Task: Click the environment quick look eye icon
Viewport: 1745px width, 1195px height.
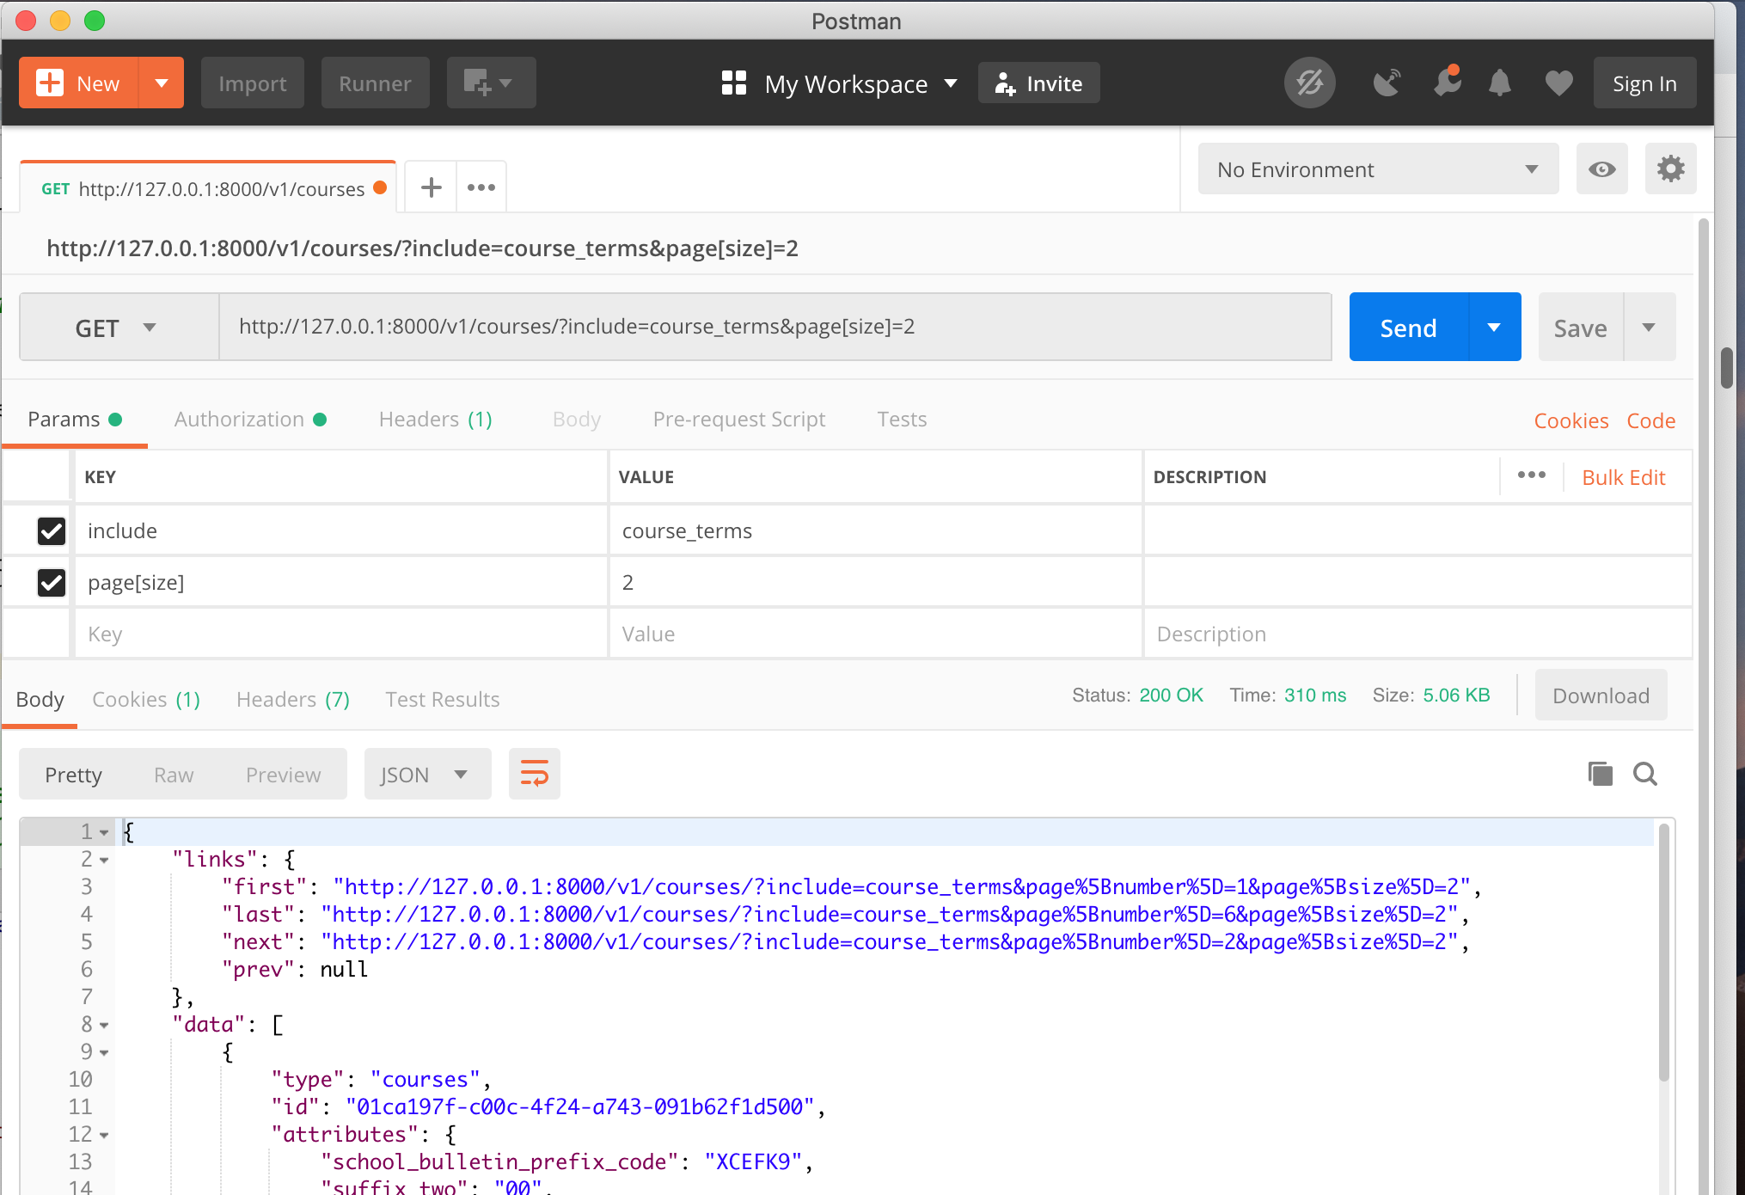Action: (1601, 169)
